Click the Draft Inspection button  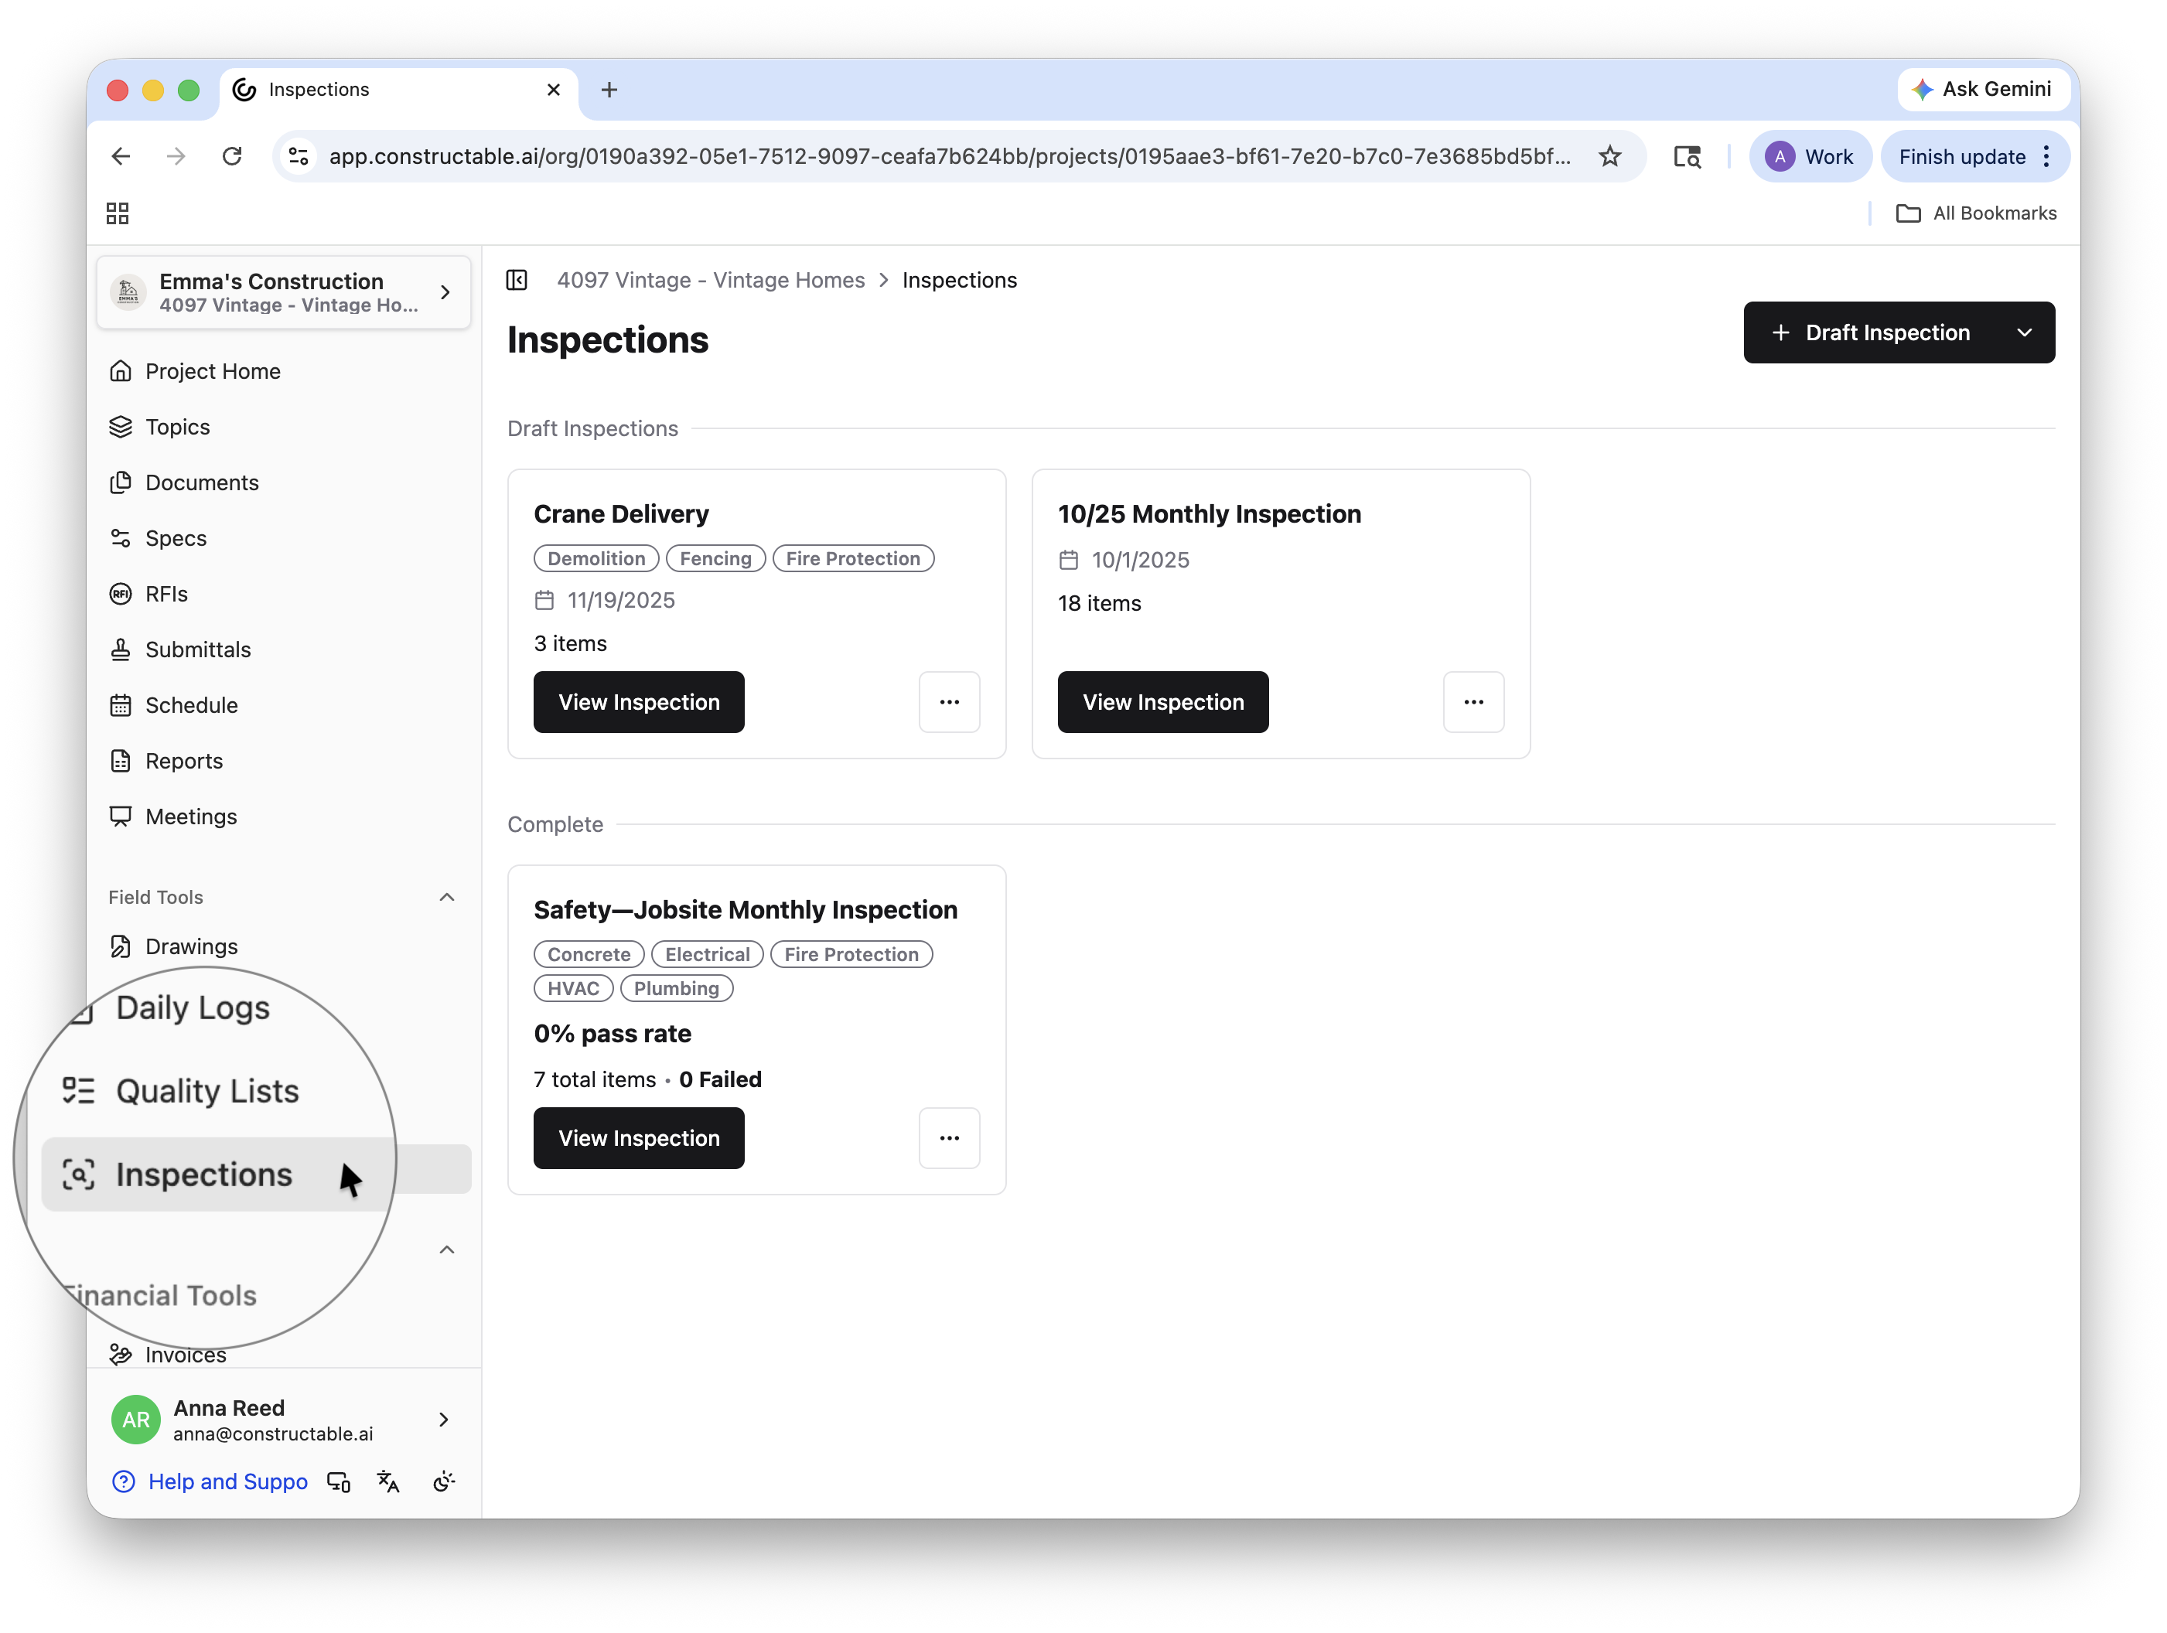[x=1871, y=333]
